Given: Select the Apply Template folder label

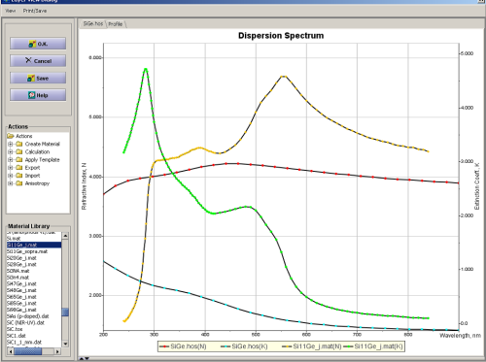Looking at the screenshot, I should tap(42, 160).
